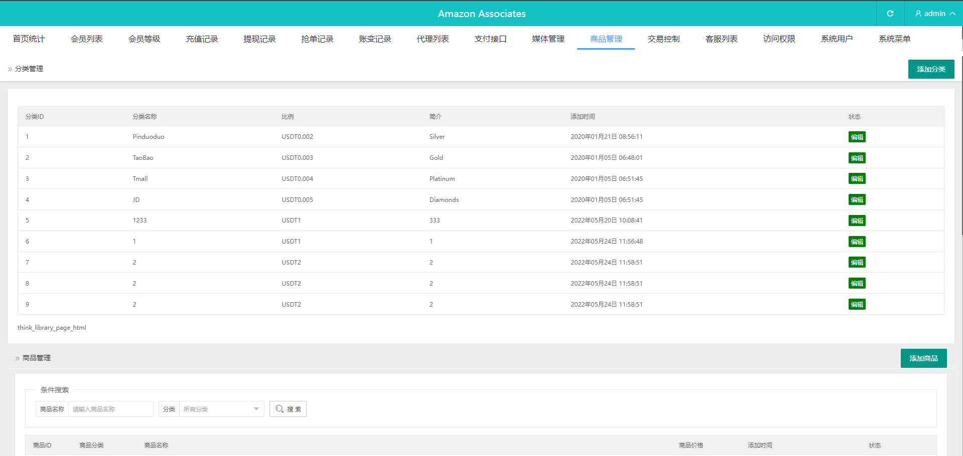
Task: Edit category with ID 9
Action: 857,304
